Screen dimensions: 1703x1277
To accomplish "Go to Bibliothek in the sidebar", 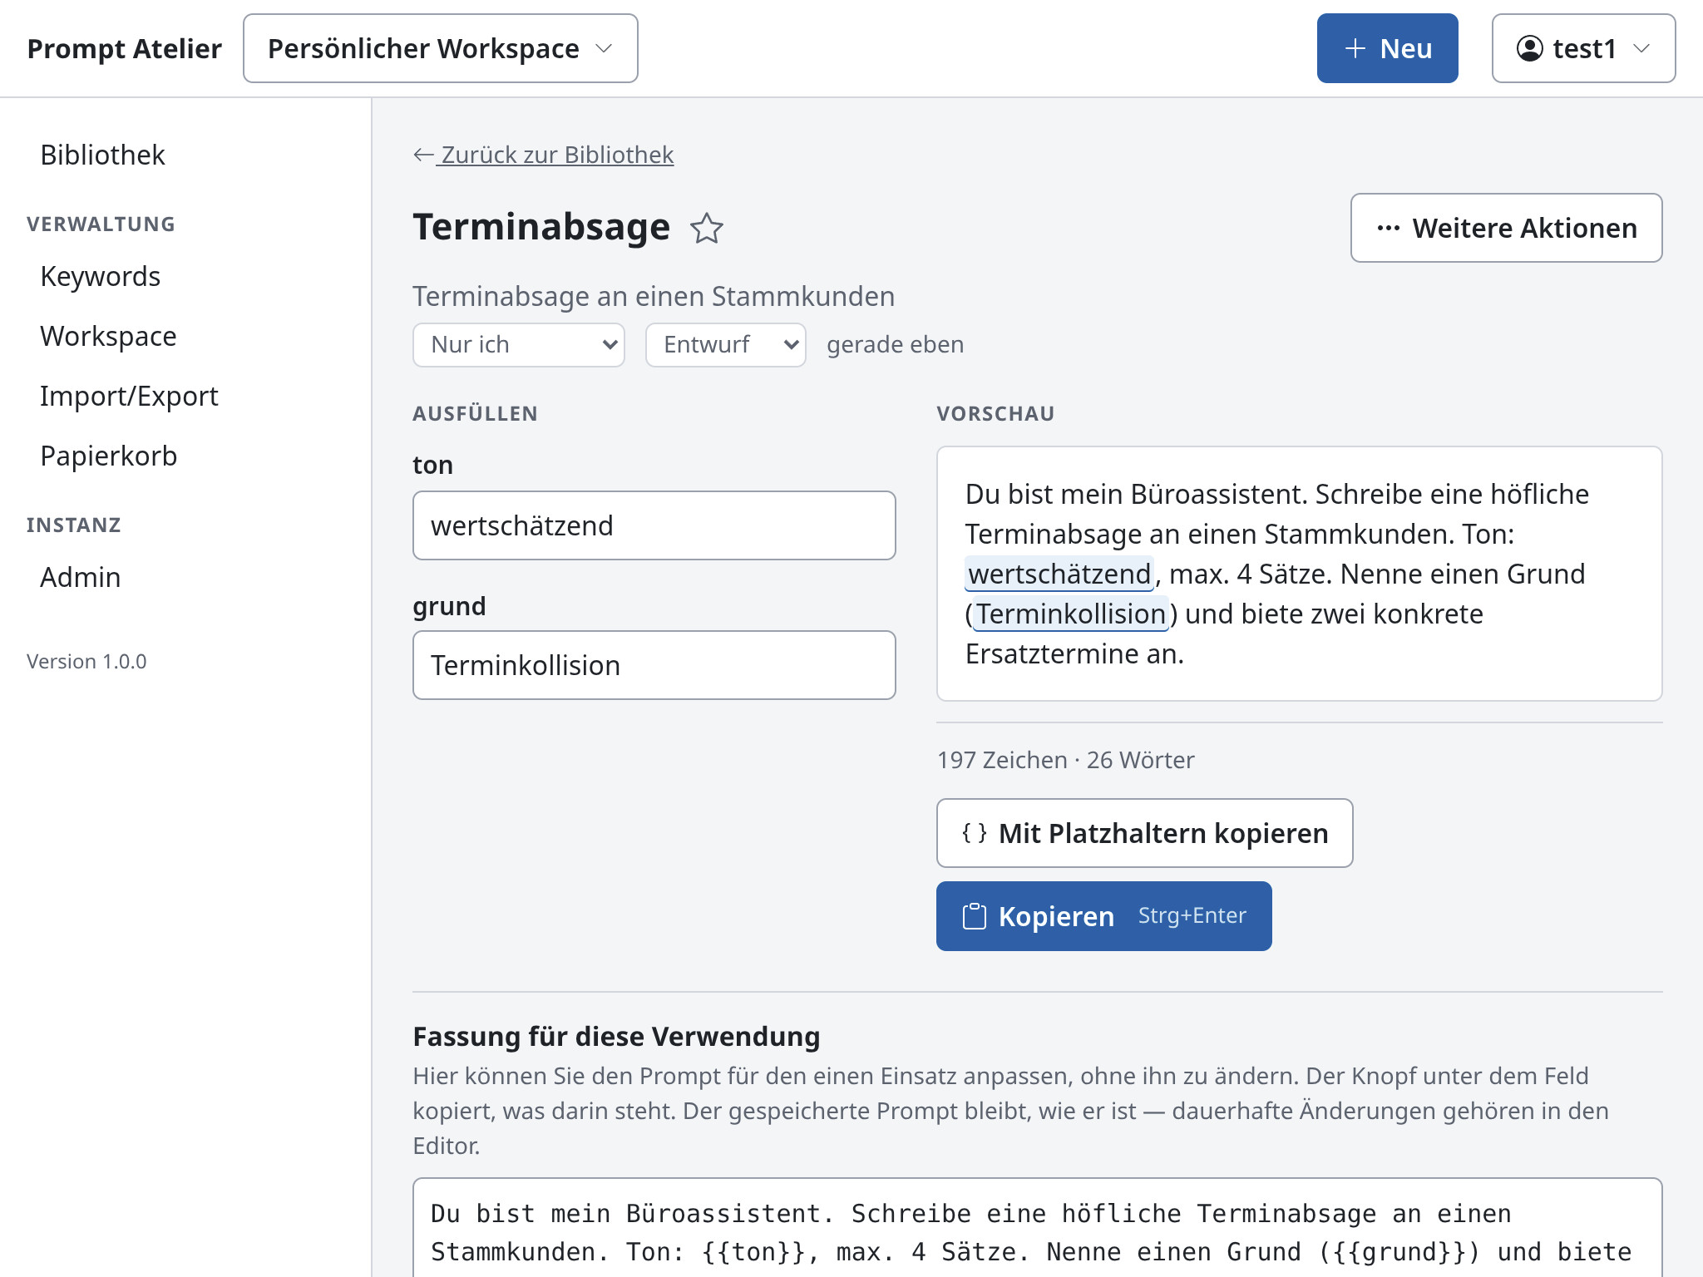I will (x=102, y=155).
